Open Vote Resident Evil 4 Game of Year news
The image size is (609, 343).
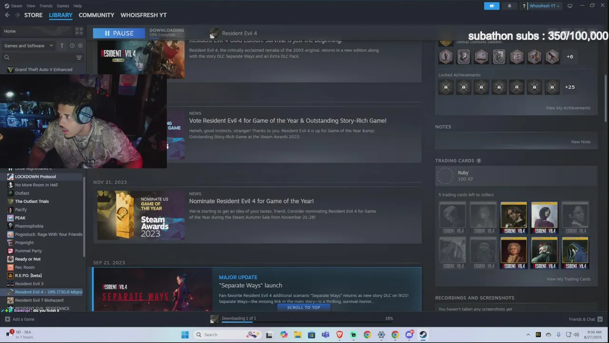[257, 135]
